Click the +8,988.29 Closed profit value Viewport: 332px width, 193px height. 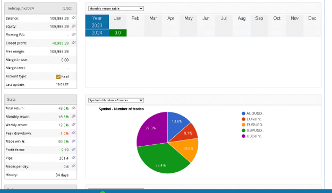pyautogui.click(x=61, y=43)
